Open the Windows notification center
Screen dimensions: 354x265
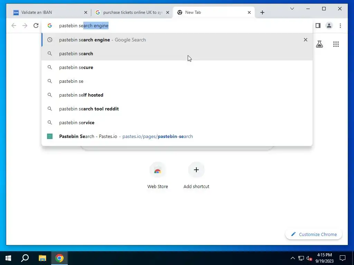pyautogui.click(x=343, y=258)
